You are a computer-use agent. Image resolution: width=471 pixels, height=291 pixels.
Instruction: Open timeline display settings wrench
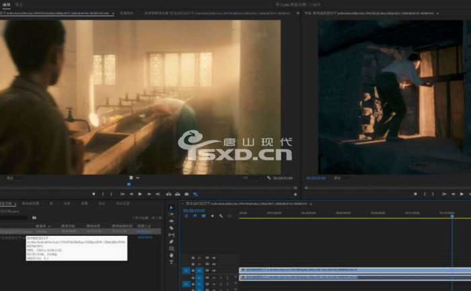coord(221,216)
